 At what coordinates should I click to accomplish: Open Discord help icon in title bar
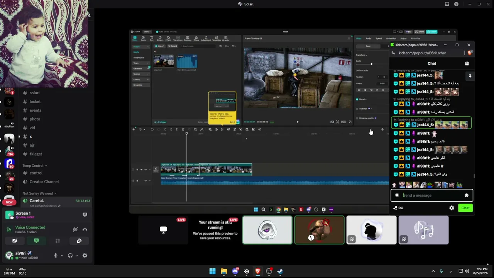[456, 4]
